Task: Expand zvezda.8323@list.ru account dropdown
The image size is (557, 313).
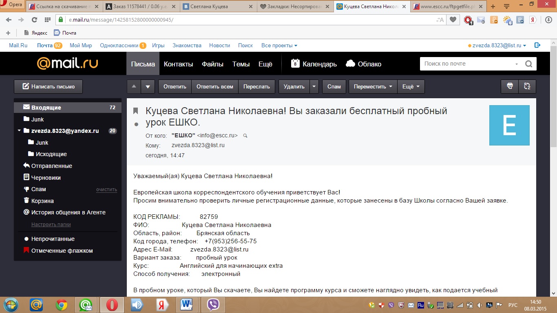Action: coord(499,46)
